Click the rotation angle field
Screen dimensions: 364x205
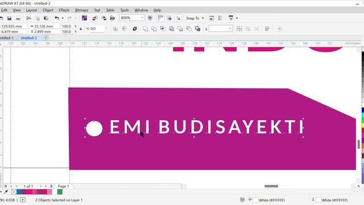tap(97, 29)
